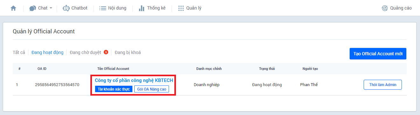Select OA ID 2958564952753564570
The height and width of the screenshot is (115, 420).
[57, 85]
